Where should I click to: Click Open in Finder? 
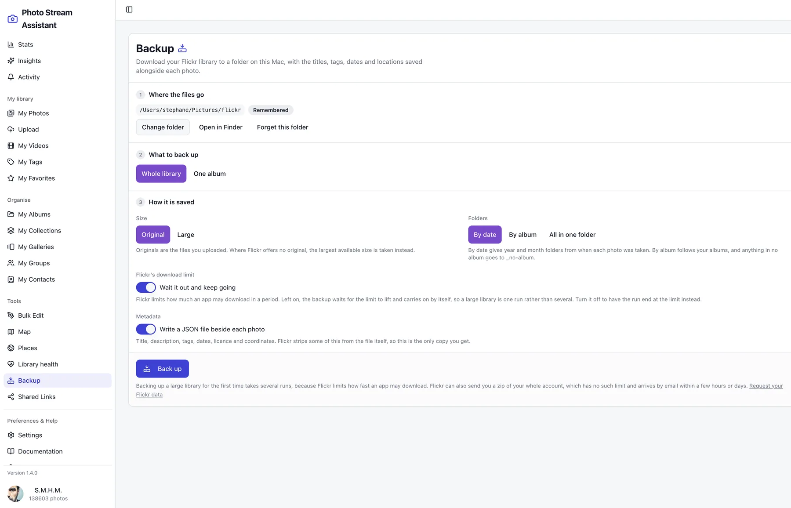221,127
